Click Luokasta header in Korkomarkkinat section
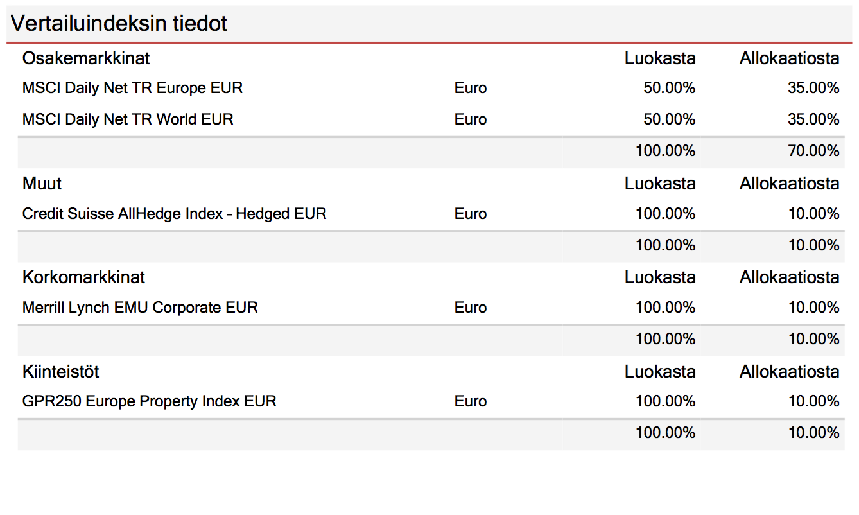 [x=660, y=277]
